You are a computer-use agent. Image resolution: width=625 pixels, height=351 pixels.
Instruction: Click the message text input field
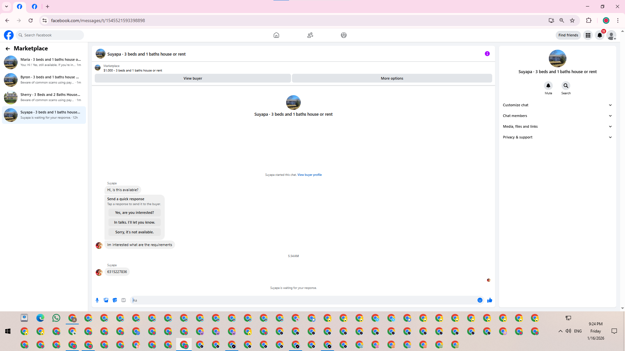303,300
